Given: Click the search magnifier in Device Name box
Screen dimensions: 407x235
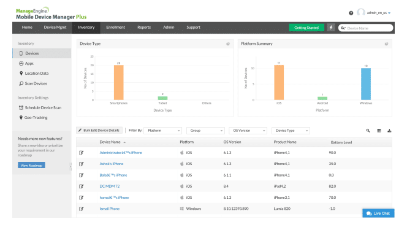Looking at the screenshot, I should click(x=343, y=28).
